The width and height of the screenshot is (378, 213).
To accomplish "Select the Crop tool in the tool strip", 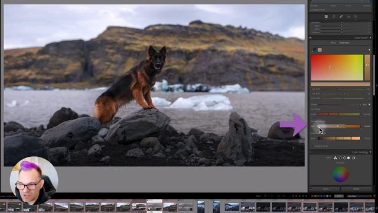I will click(x=334, y=17).
